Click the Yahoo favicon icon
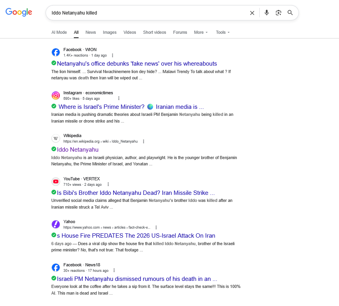Screen dimensions: 339x306 [56, 224]
